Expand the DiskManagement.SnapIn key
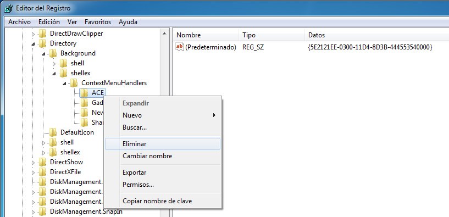Image resolution: width=449 pixels, height=217 pixels. [33, 212]
